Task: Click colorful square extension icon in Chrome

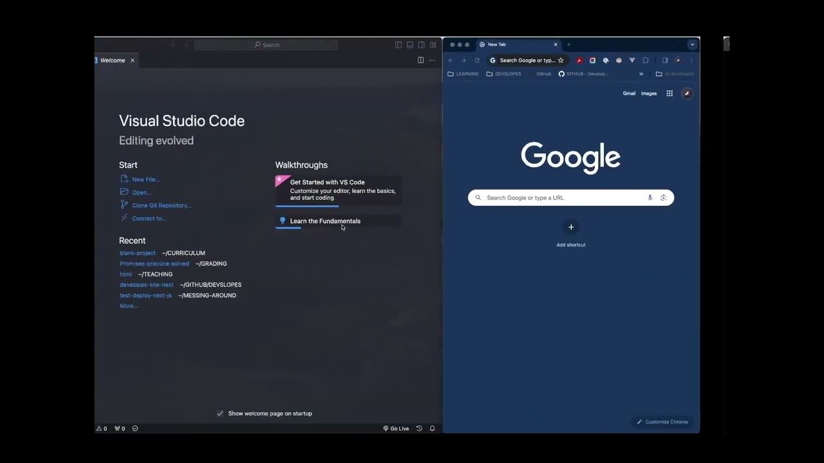Action: tap(592, 60)
